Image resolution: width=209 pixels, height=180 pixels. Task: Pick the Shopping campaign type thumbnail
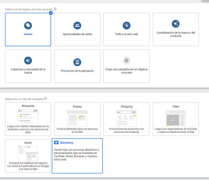click(x=127, y=118)
